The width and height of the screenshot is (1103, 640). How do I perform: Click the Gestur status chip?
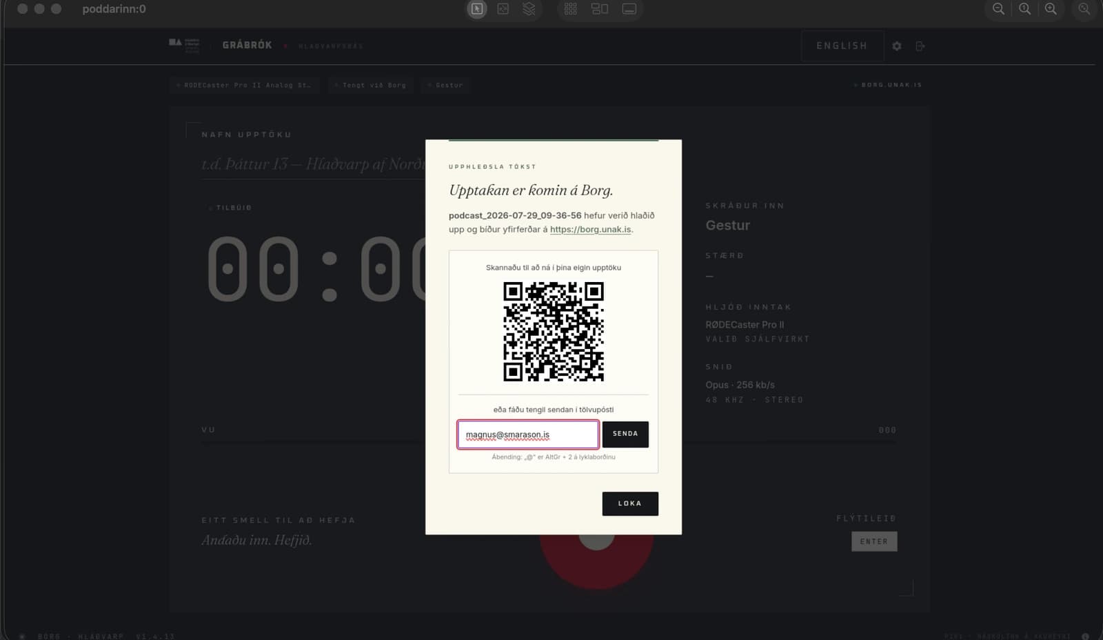(x=446, y=85)
